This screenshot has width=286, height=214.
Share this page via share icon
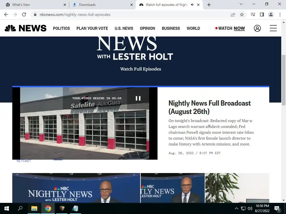point(233,14)
